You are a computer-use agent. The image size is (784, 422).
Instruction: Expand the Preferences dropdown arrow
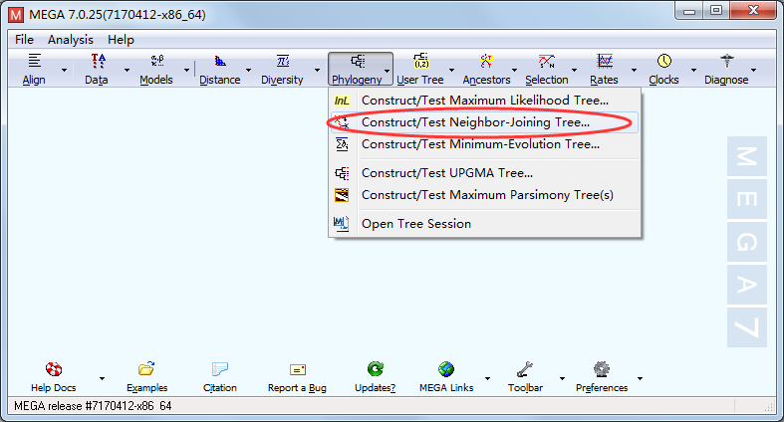pyautogui.click(x=640, y=378)
